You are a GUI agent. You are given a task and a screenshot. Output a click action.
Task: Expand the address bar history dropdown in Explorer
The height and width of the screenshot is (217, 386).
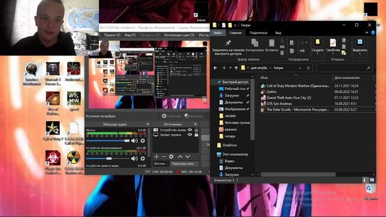point(300,68)
